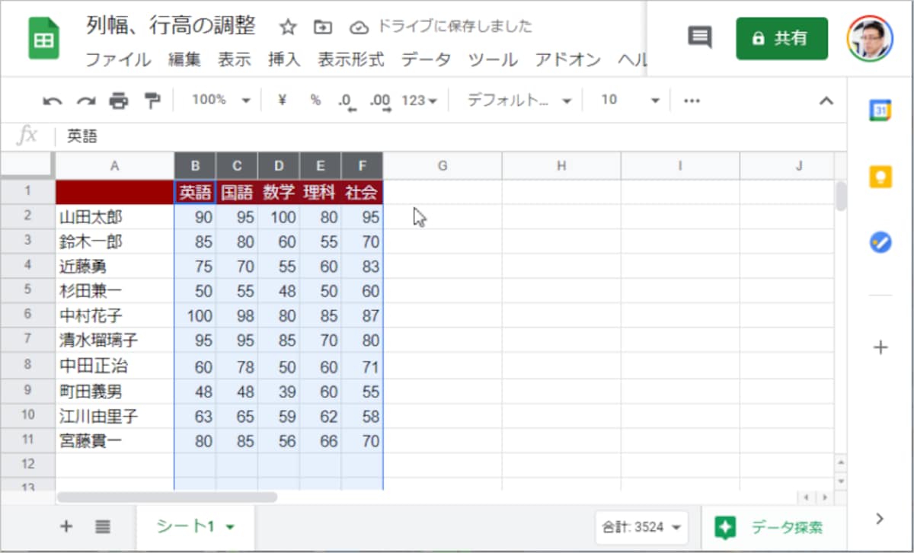Open Google Tasks in side panel
Viewport: 914px width, 553px height.
tap(880, 243)
